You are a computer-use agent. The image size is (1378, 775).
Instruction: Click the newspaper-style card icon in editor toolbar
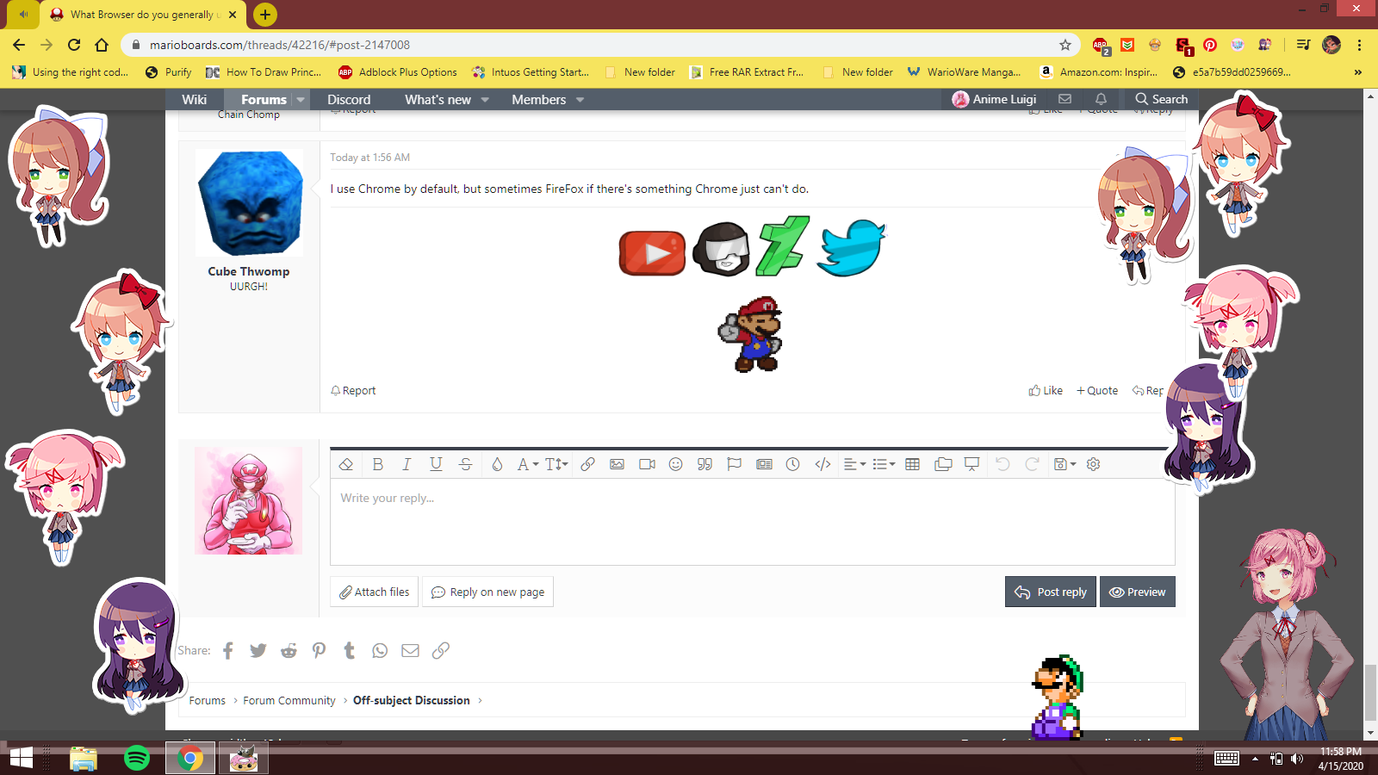point(764,464)
